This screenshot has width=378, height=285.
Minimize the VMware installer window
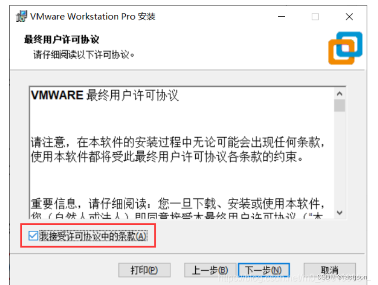tap(282, 17)
